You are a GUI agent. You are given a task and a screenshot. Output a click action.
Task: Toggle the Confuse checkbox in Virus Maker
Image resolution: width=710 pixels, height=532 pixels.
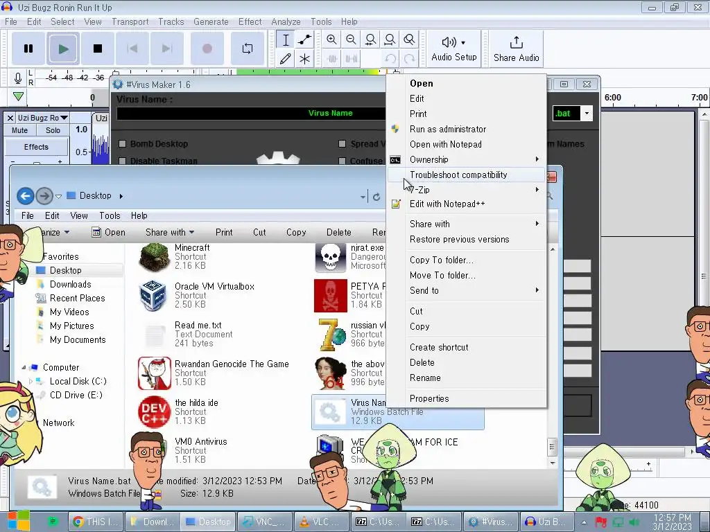[343, 161]
